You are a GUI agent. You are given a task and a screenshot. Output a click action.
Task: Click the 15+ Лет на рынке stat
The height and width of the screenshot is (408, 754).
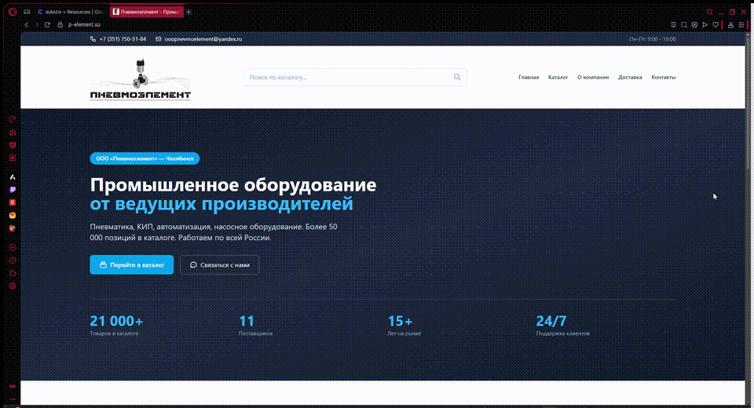(x=404, y=326)
